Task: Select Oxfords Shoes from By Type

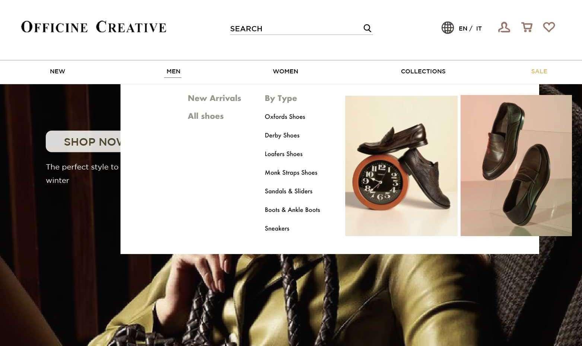Action: coord(285,117)
